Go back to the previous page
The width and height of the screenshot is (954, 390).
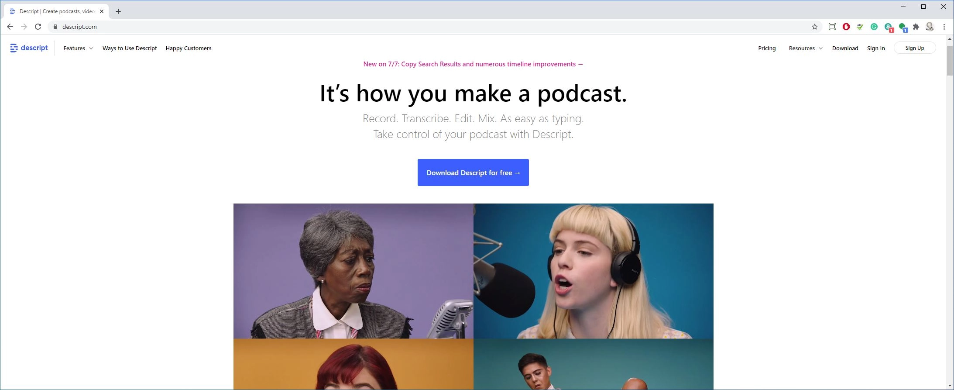coord(10,27)
